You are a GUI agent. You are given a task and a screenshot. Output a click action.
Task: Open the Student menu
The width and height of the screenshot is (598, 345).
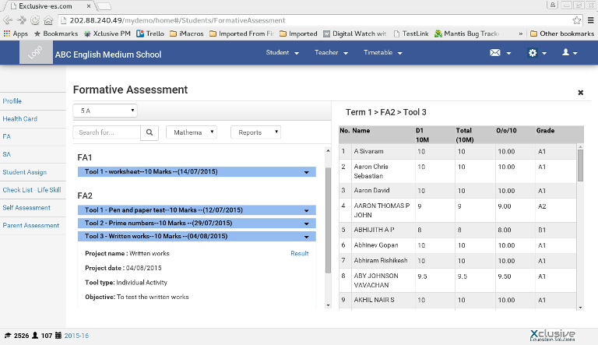pos(282,53)
